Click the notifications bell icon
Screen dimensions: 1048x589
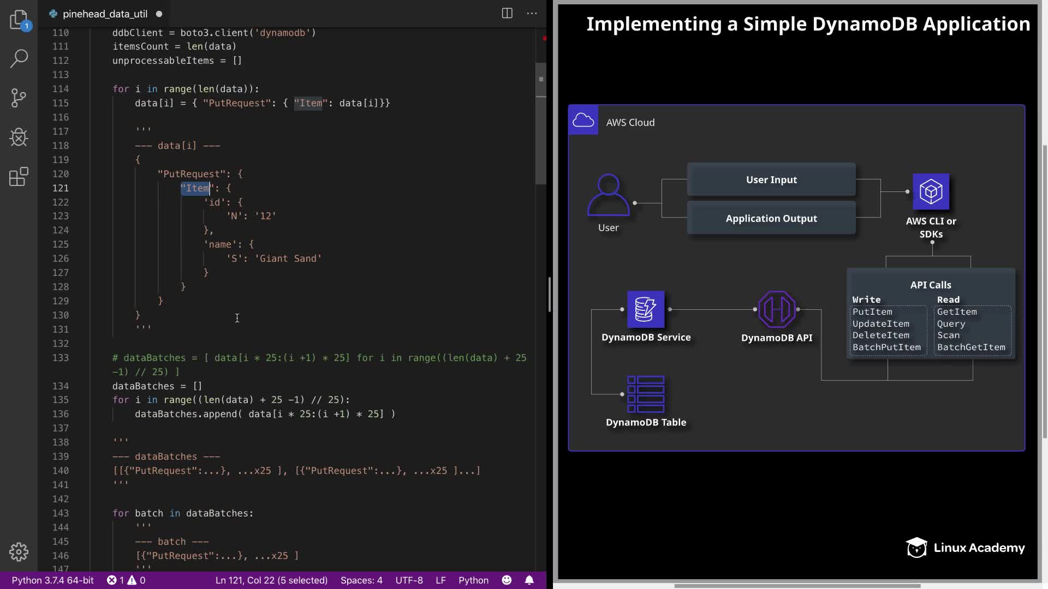point(529,580)
